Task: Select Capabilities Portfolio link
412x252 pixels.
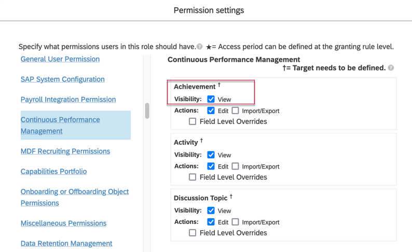Action: (53, 172)
